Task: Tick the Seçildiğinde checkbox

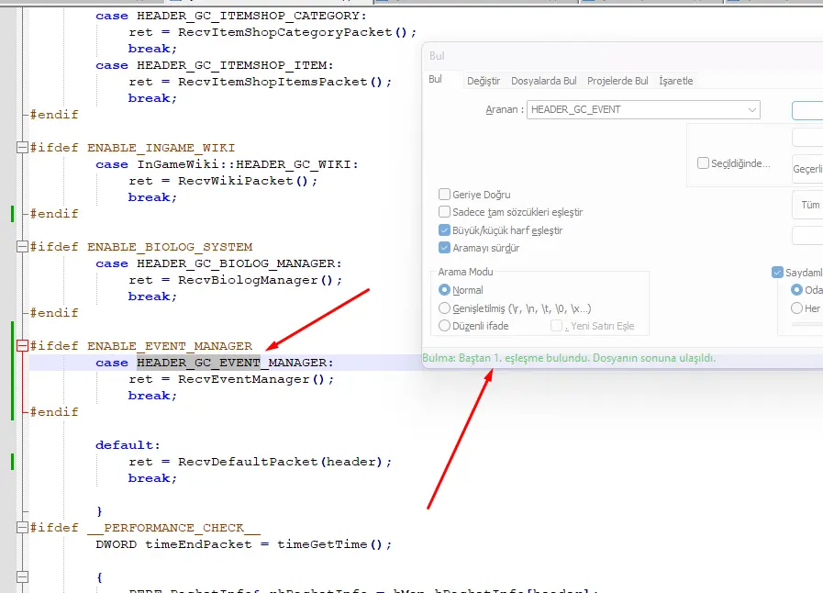Action: point(704,163)
